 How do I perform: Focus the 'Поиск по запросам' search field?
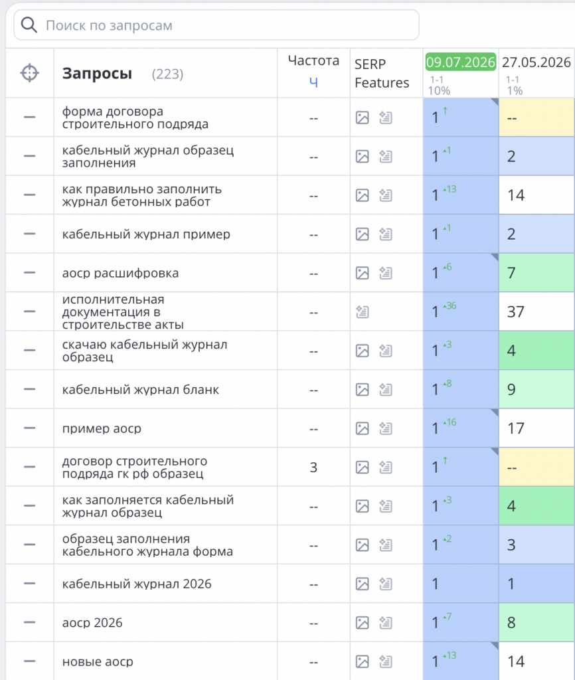coord(216,25)
